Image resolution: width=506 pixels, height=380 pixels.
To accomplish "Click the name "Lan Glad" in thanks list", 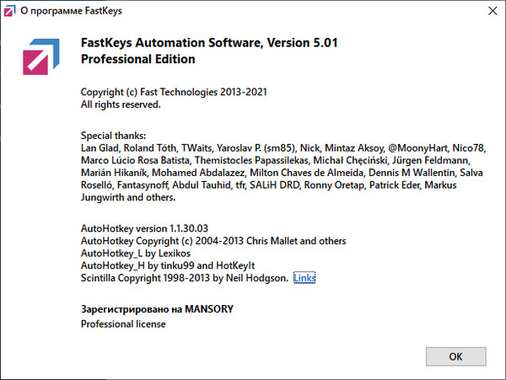I will [x=100, y=148].
